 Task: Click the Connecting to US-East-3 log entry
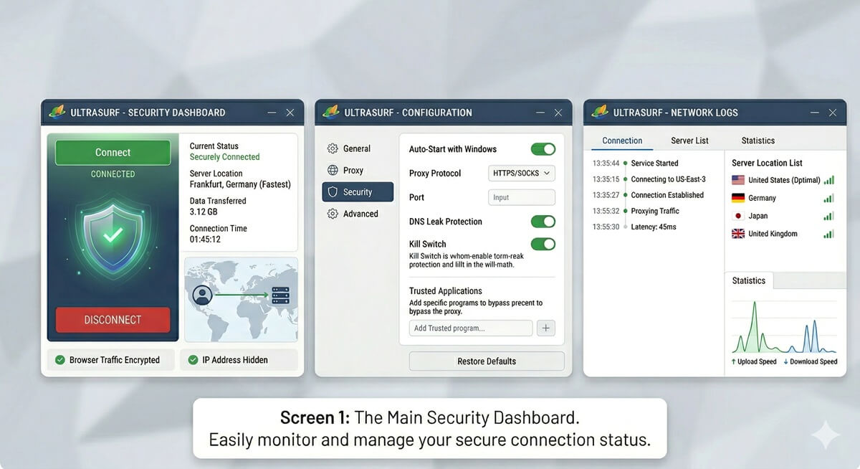pos(649,179)
